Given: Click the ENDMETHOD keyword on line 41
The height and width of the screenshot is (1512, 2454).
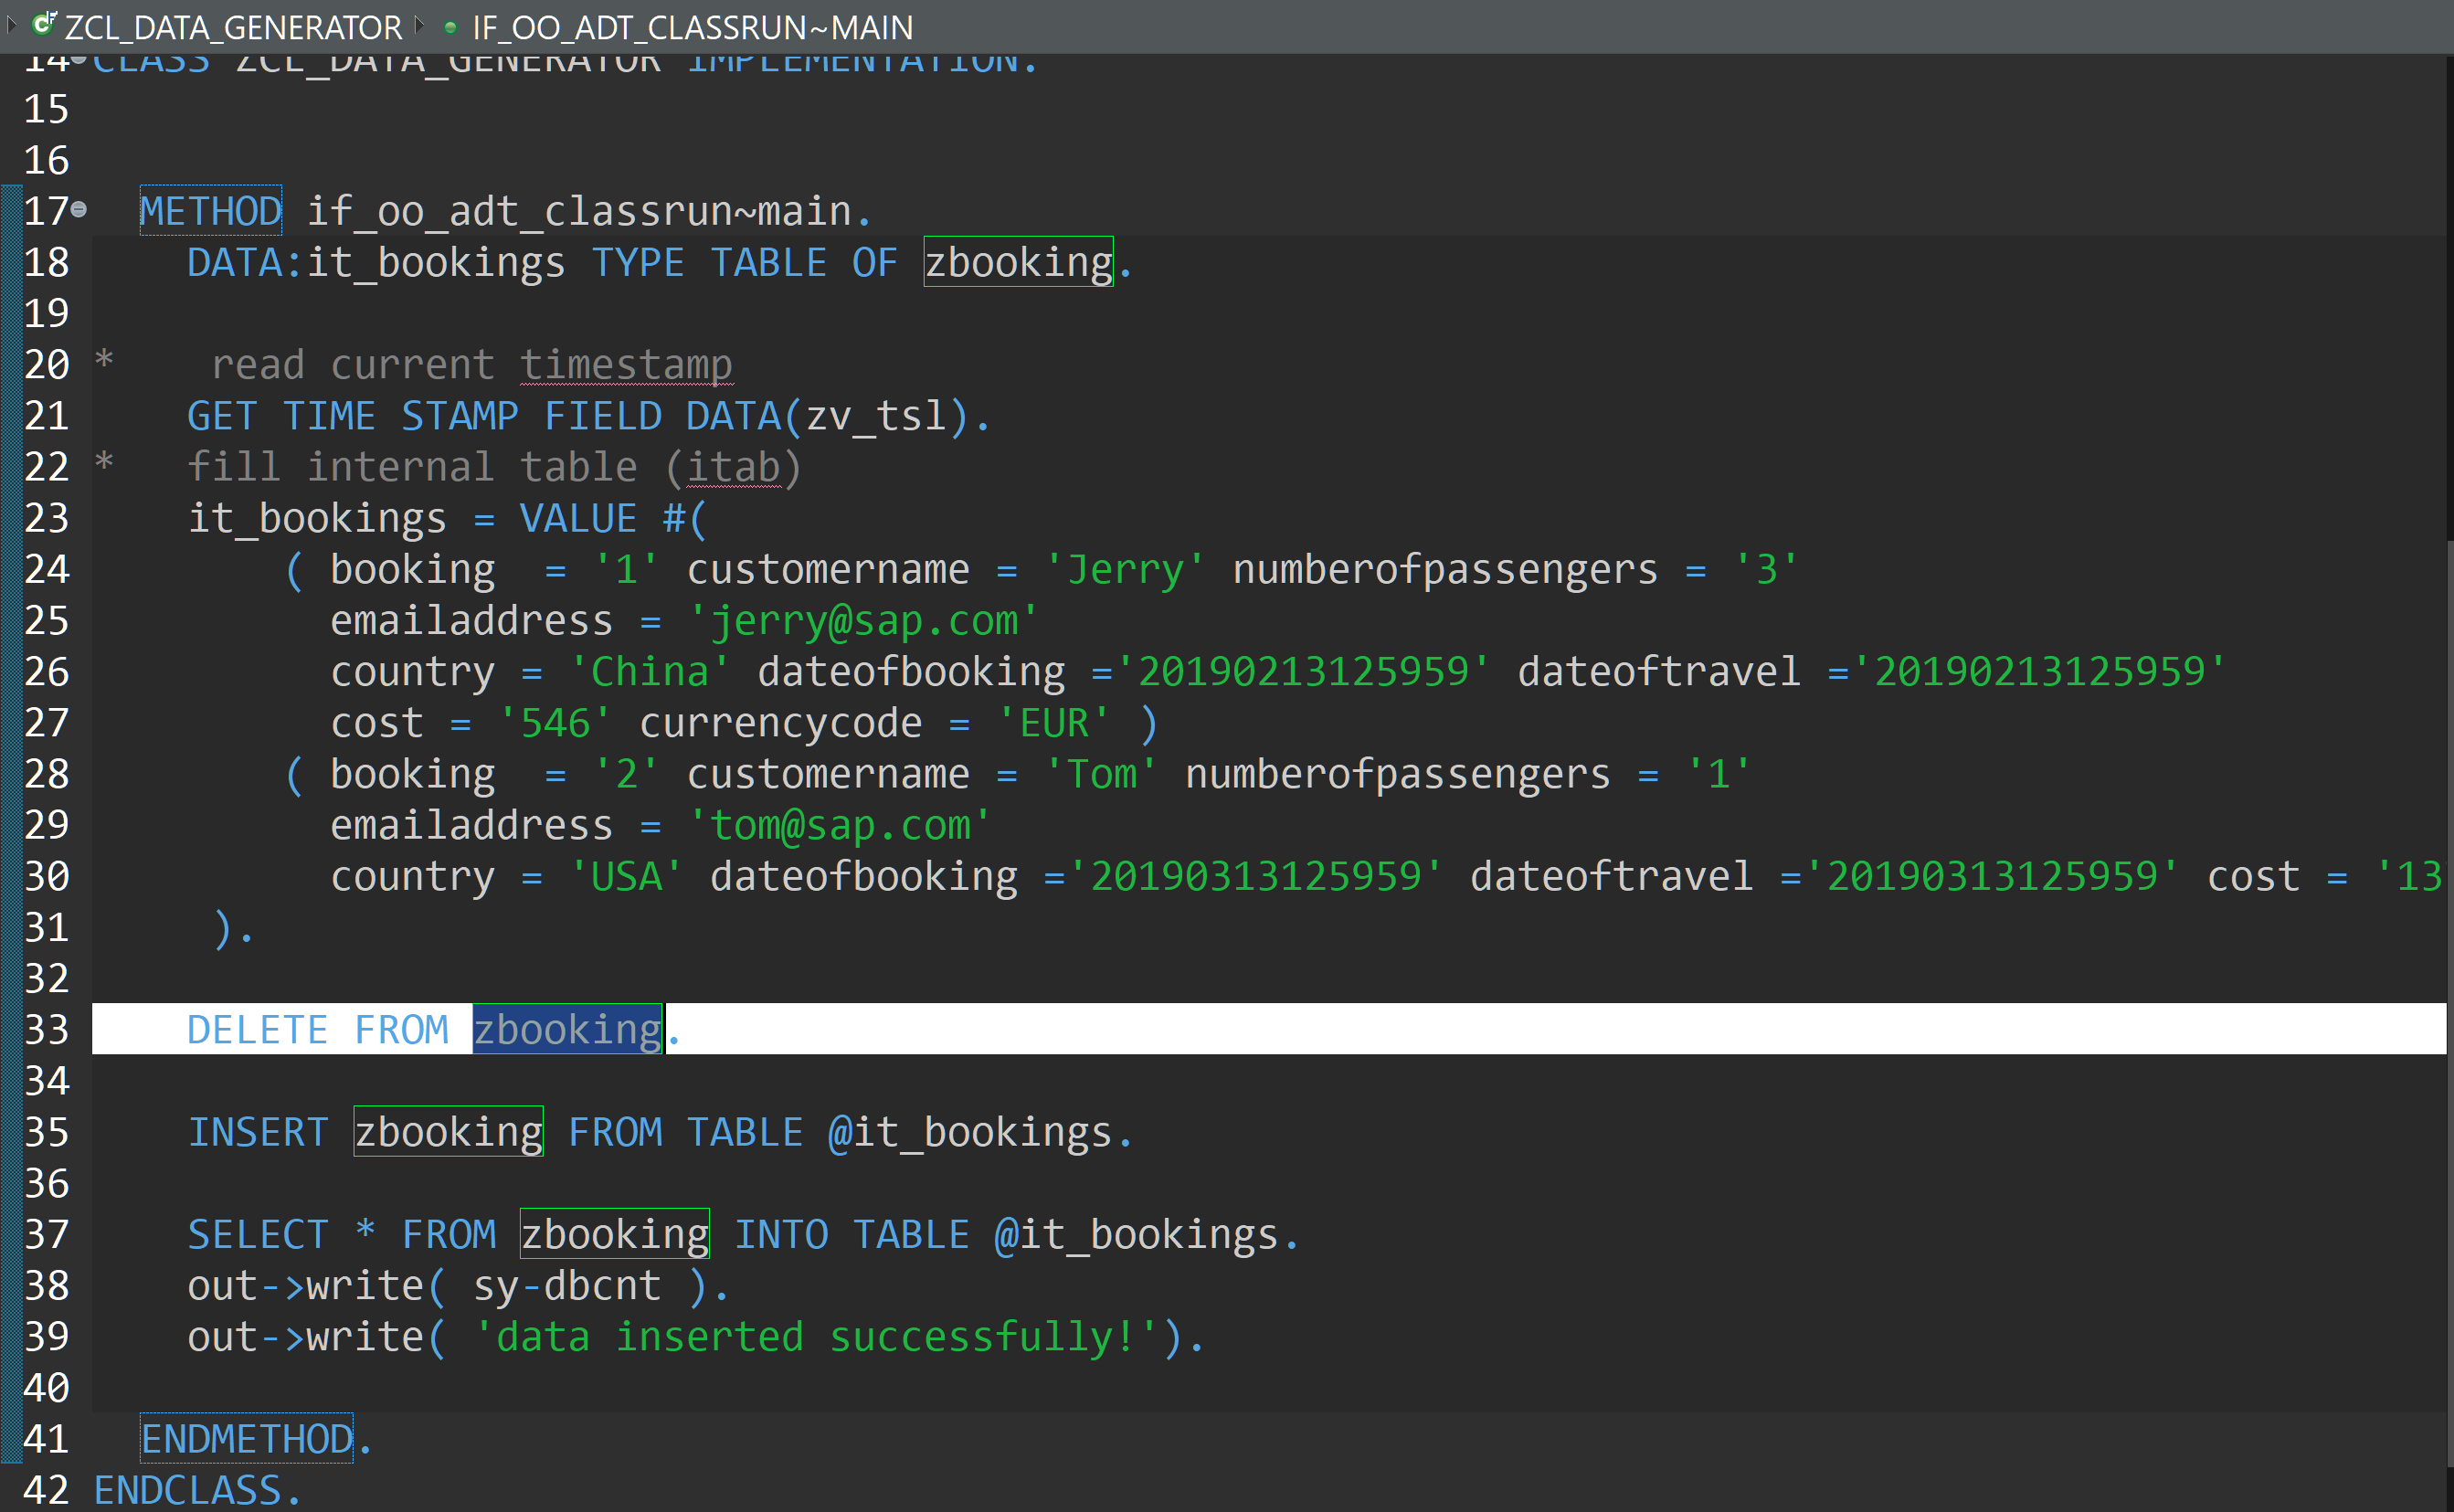Looking at the screenshot, I should coord(246,1438).
